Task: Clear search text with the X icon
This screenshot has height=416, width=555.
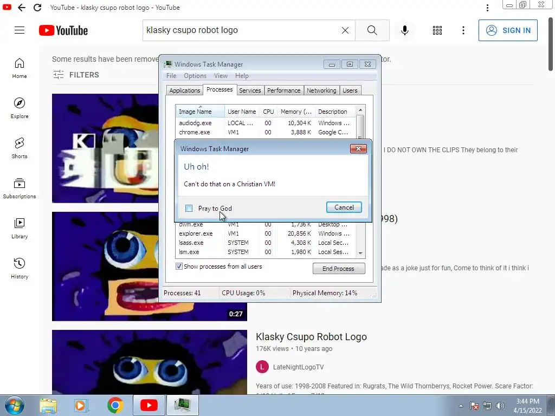Action: [x=345, y=30]
